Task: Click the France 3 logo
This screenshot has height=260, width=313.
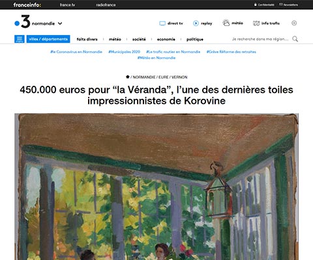Action: click(x=22, y=21)
